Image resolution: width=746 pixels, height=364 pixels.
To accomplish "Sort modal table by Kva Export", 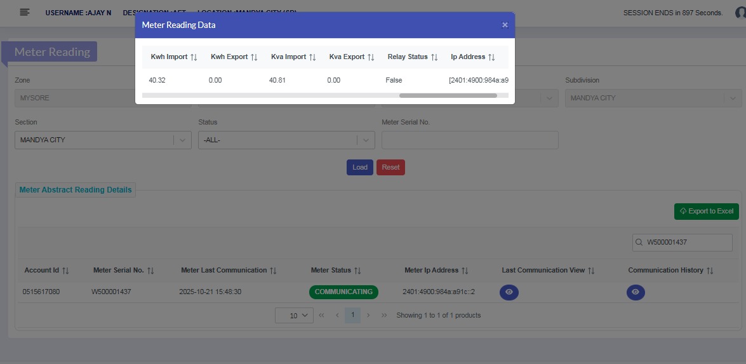I will point(371,57).
